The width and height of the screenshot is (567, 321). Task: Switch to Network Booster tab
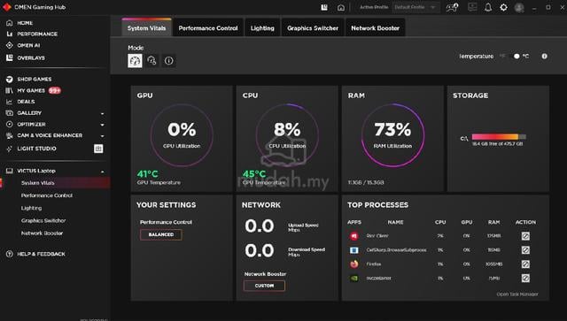pos(375,27)
